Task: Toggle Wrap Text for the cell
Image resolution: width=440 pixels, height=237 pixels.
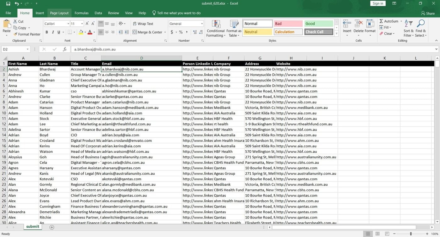Action: tap(143, 24)
